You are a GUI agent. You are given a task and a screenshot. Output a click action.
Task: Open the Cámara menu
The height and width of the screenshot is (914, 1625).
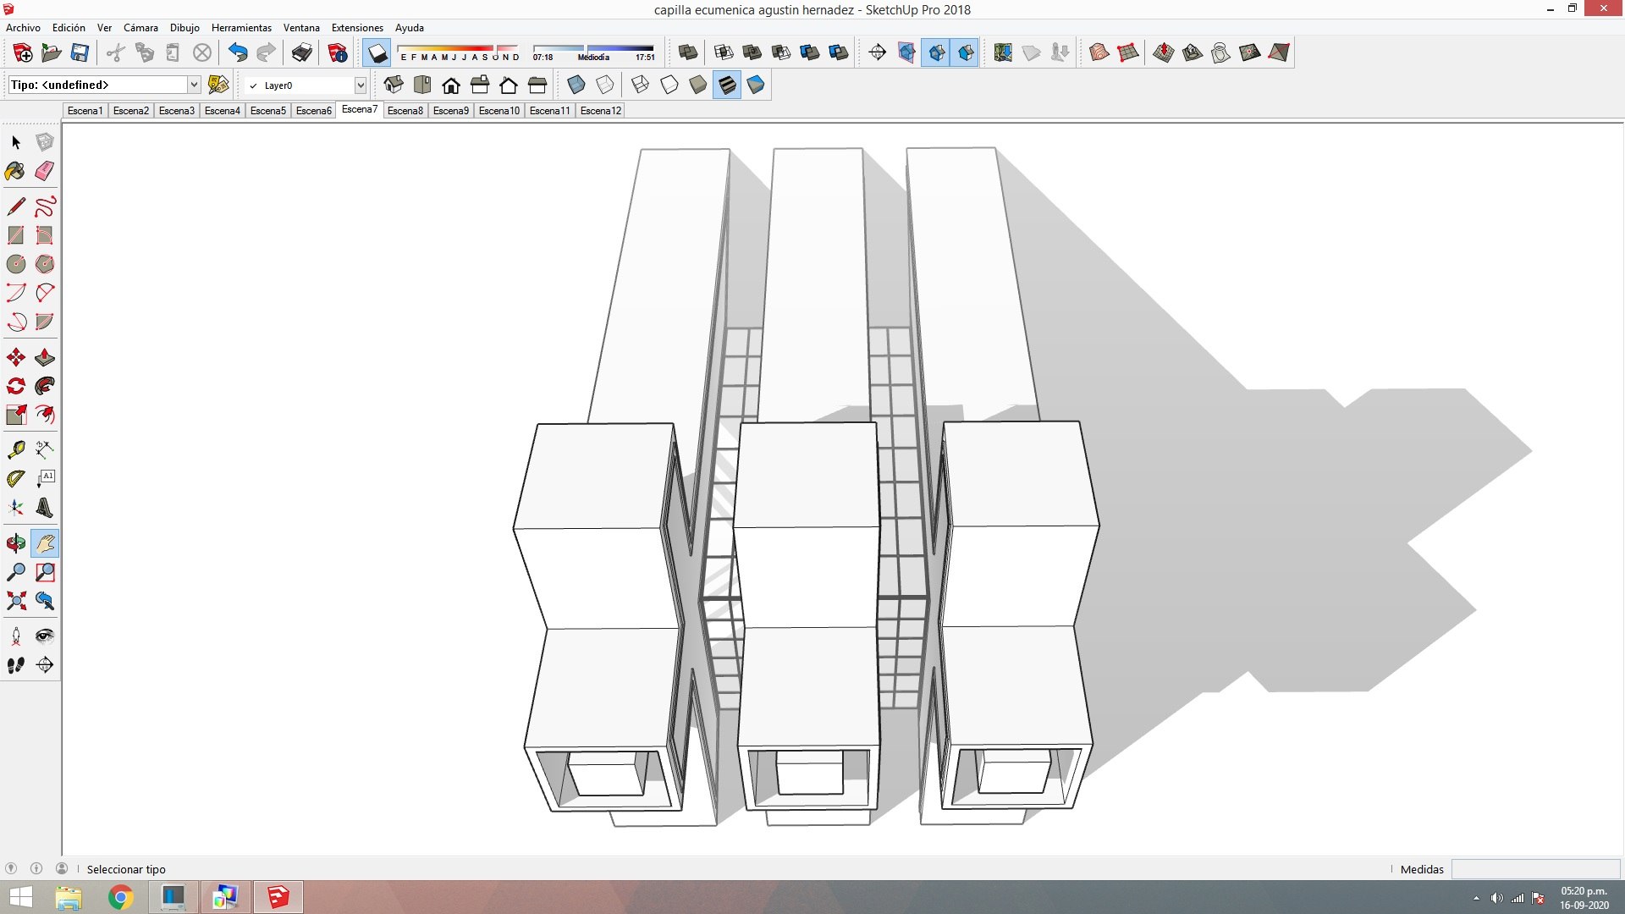140,28
